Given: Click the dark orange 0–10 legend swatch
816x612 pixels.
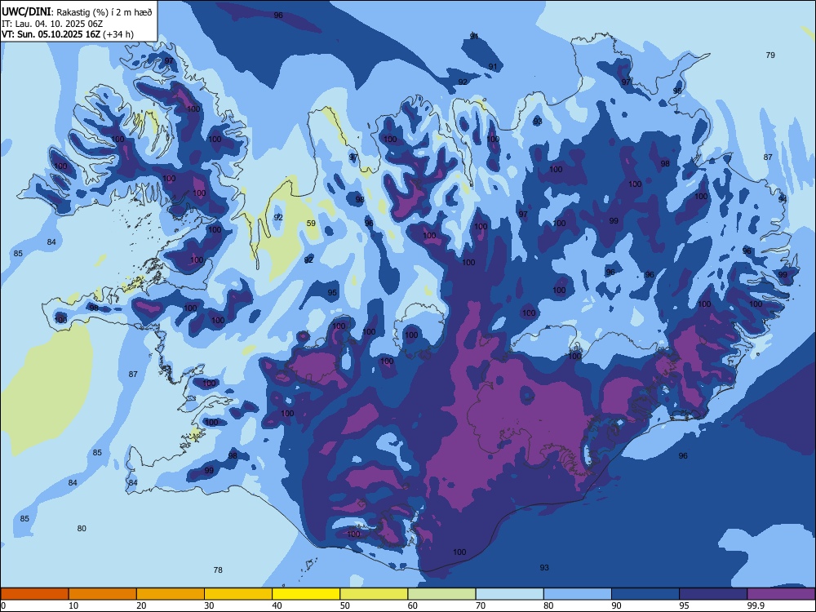Looking at the screenshot, I should pyautogui.click(x=34, y=594).
